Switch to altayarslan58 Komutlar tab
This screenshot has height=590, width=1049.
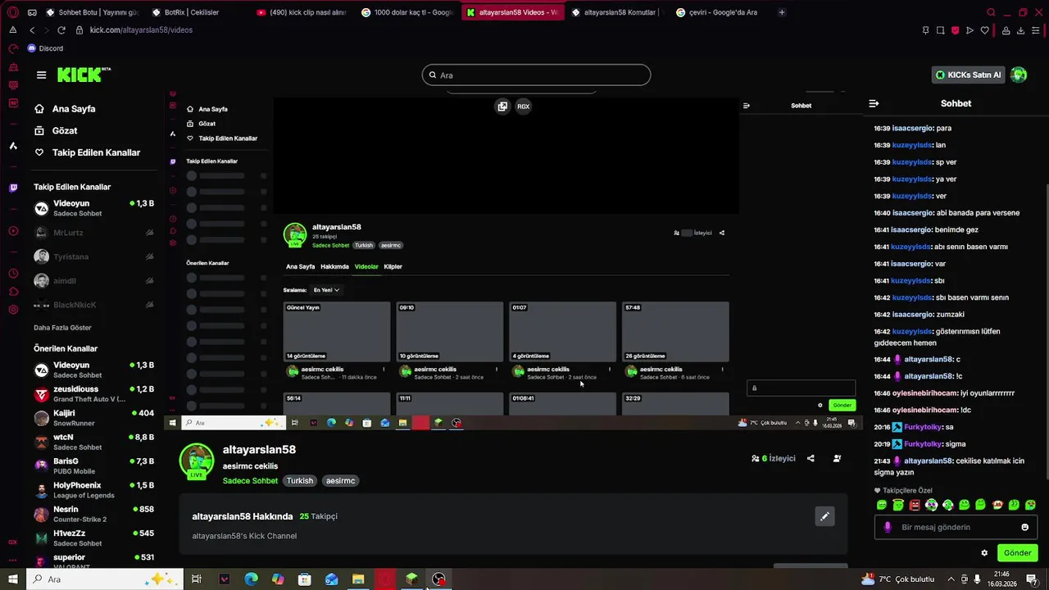pyautogui.click(x=618, y=12)
